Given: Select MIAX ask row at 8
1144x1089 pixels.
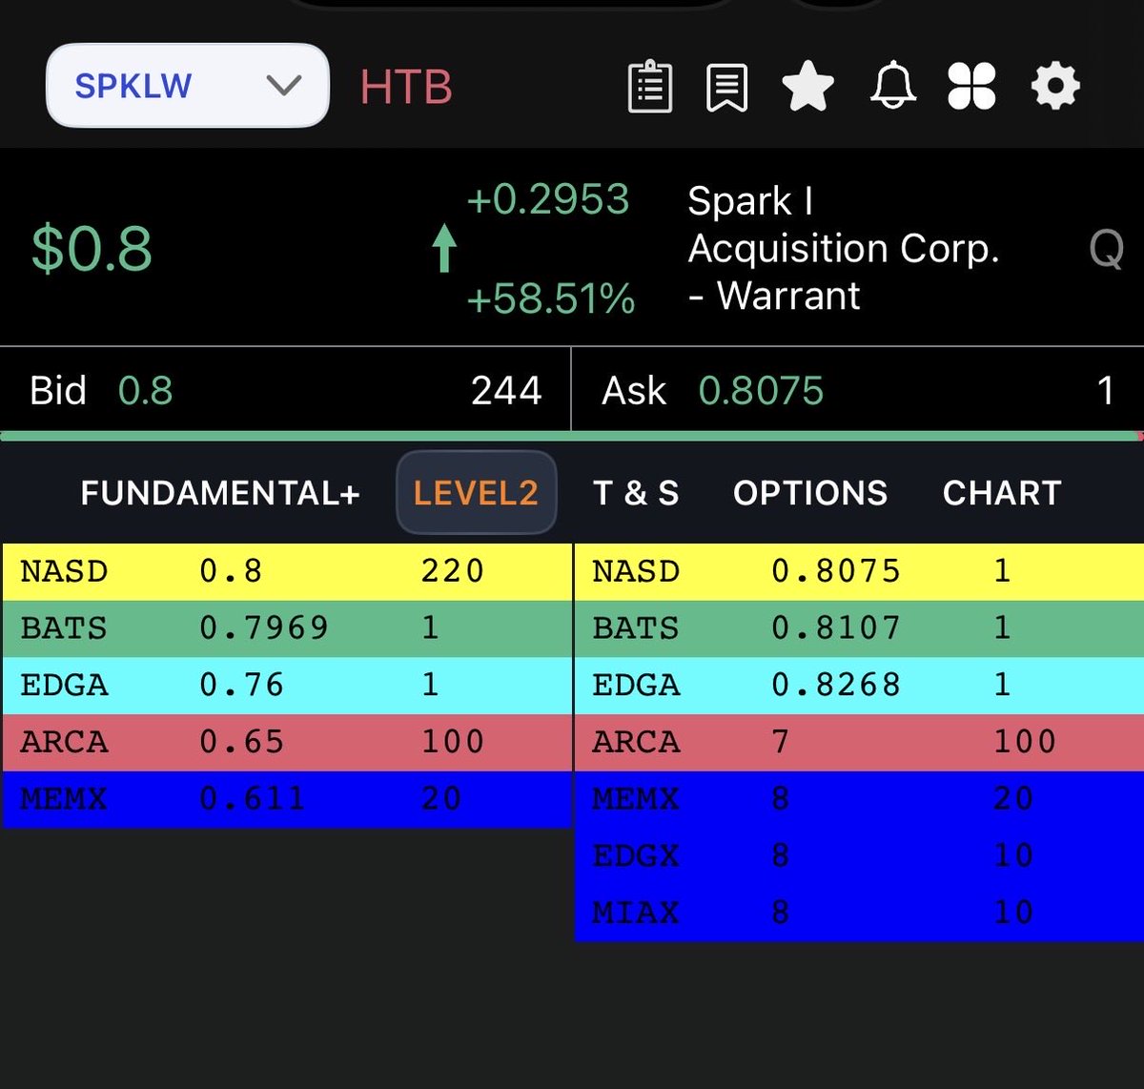Looking at the screenshot, I should pos(859,913).
